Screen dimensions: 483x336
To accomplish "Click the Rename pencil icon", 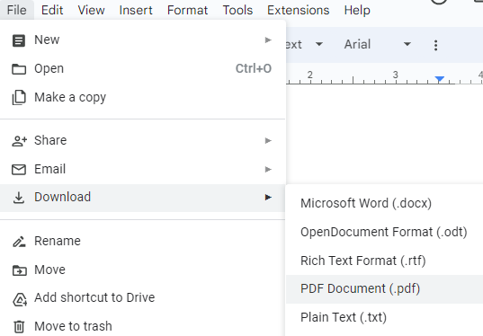I will point(19,242).
